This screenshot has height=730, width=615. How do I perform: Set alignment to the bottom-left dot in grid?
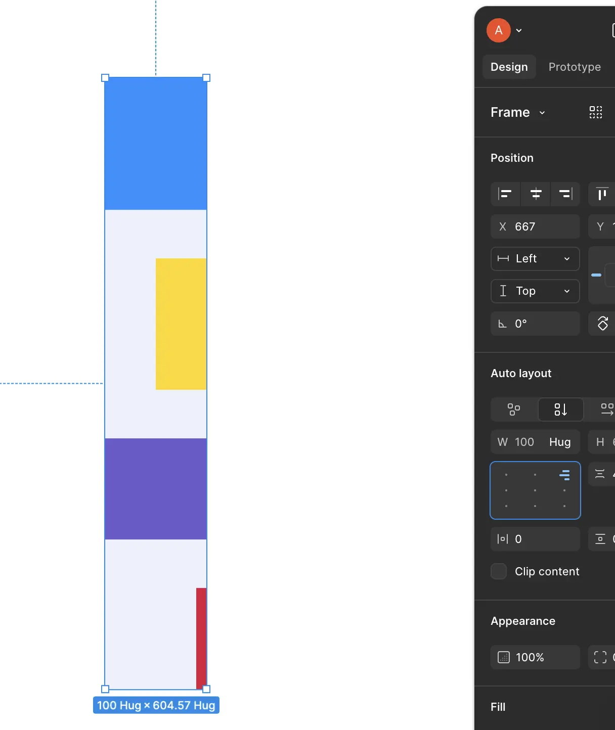(506, 506)
